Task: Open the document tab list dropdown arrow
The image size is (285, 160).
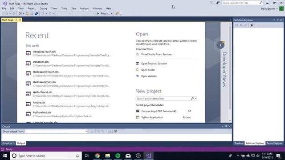Action: point(231,20)
